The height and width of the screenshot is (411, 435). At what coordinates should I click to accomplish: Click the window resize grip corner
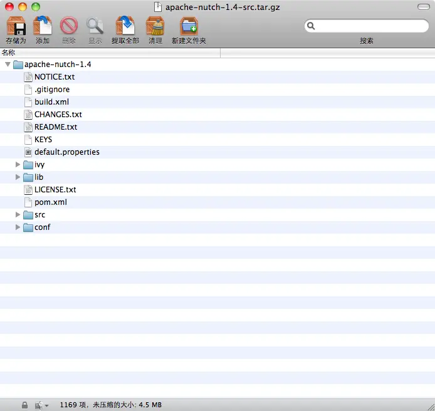431,407
